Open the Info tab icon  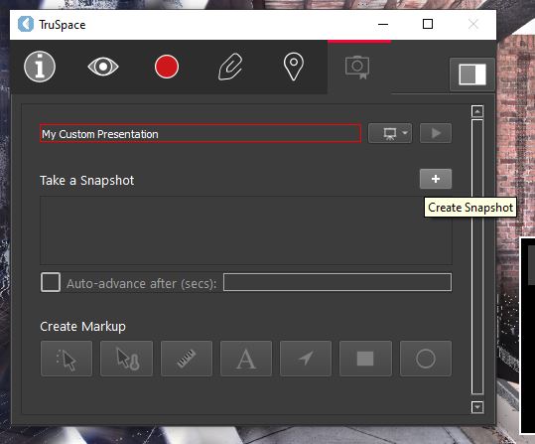tap(40, 67)
